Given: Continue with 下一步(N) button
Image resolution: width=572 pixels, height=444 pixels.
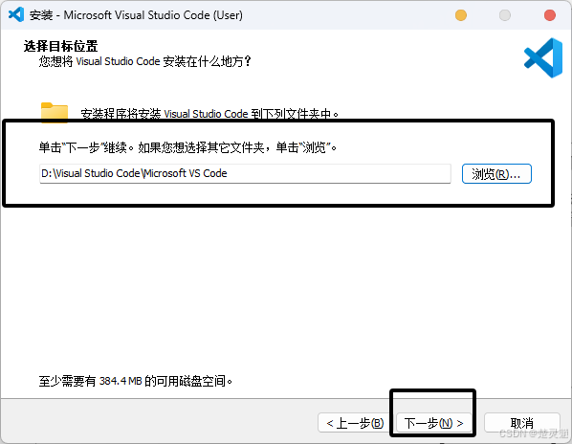Looking at the screenshot, I should coord(433,423).
